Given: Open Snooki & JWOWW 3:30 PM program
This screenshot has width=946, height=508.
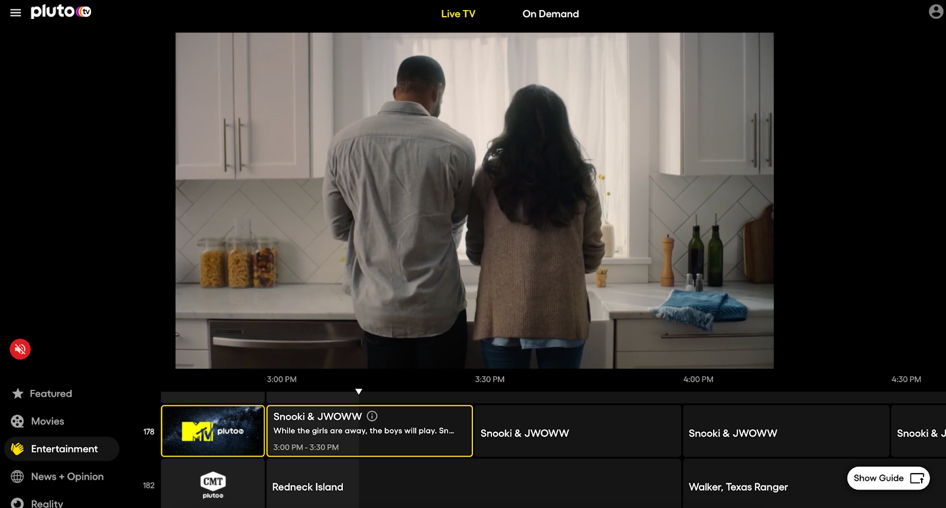Looking at the screenshot, I should click(578, 431).
